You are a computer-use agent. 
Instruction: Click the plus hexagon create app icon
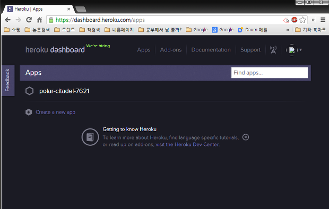[x=29, y=112]
